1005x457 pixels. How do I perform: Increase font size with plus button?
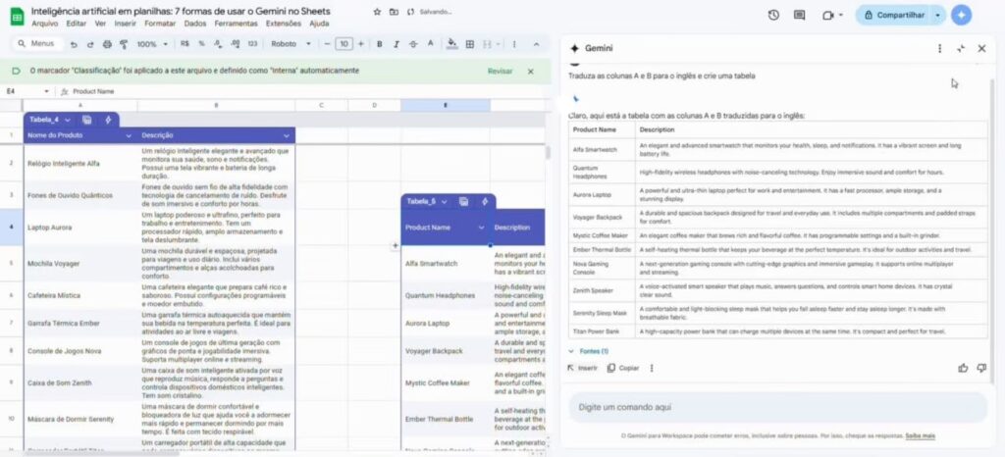coord(361,44)
